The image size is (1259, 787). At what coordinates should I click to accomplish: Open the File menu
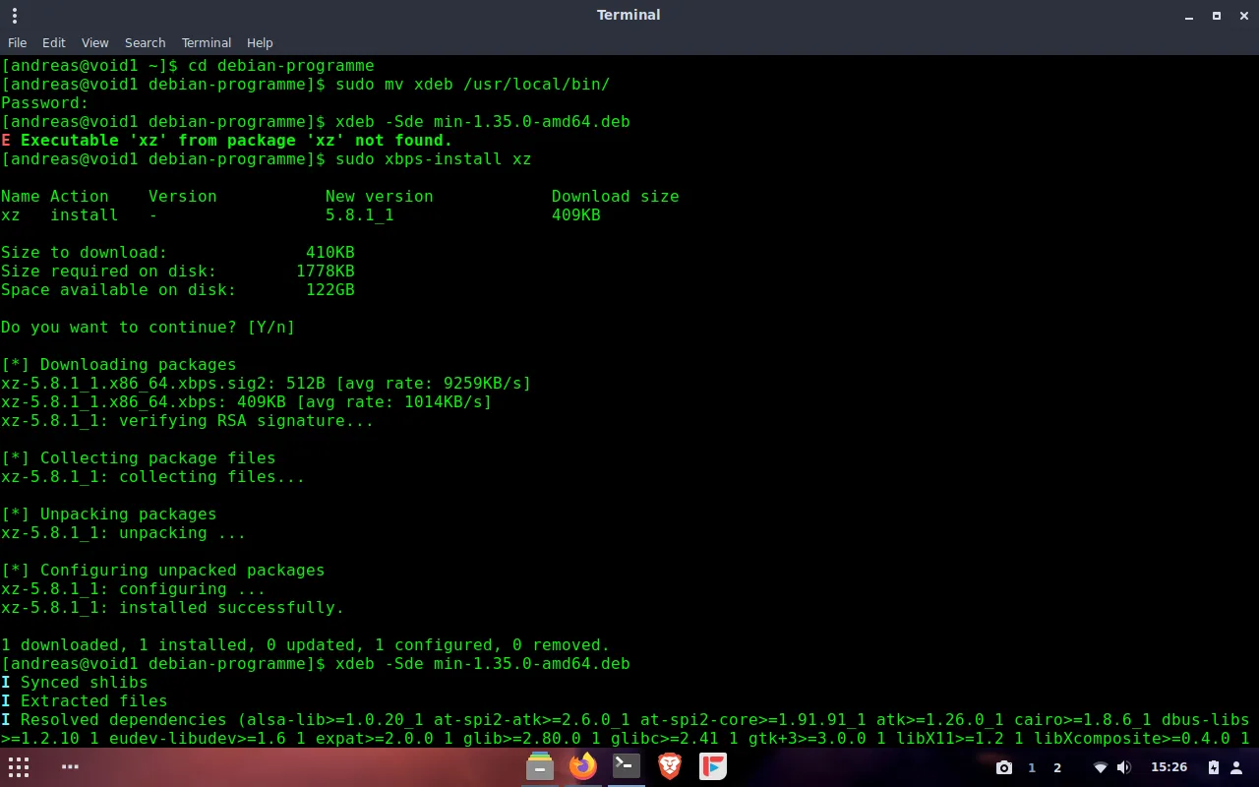[17, 42]
